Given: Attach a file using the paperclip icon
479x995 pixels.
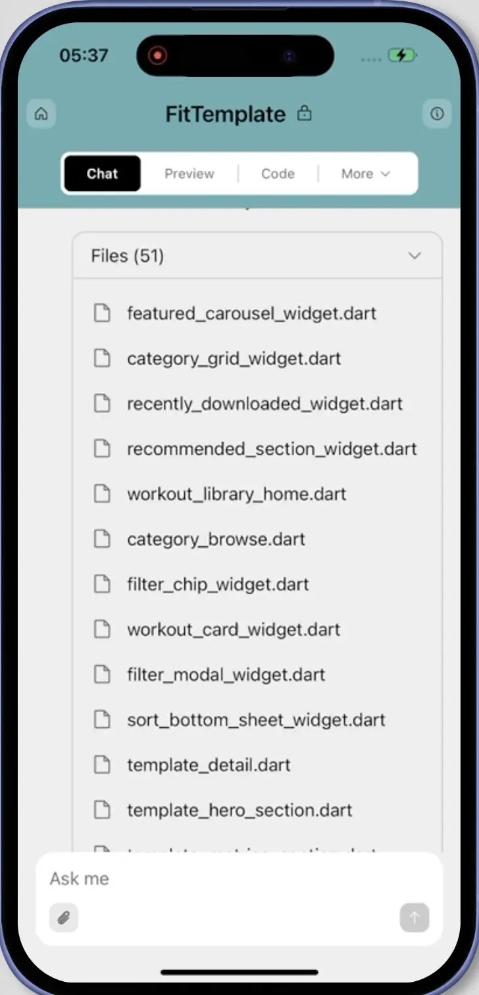Looking at the screenshot, I should coord(63,918).
